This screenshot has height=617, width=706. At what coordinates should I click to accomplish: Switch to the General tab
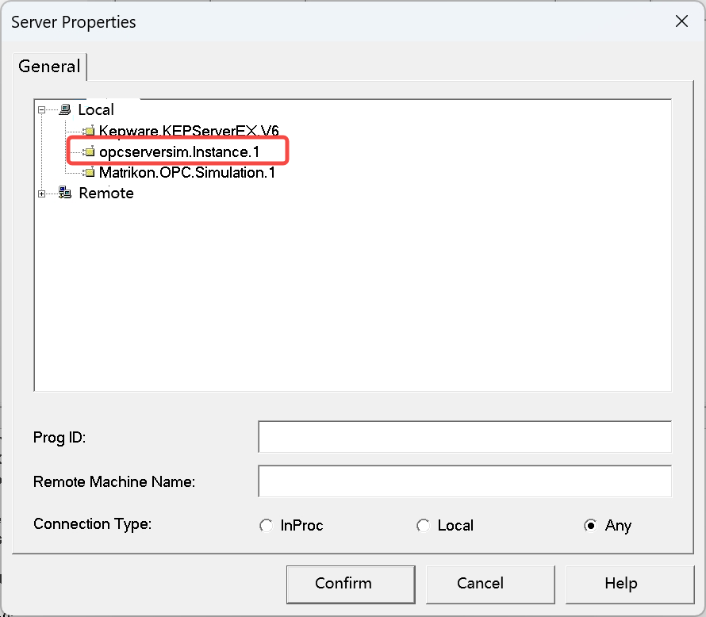coord(49,67)
